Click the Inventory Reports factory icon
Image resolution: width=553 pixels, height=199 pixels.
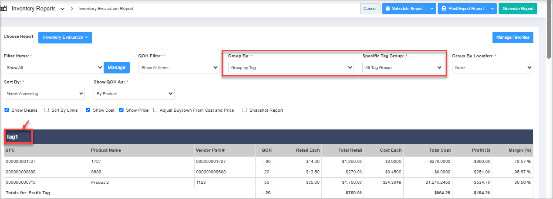pos(4,9)
